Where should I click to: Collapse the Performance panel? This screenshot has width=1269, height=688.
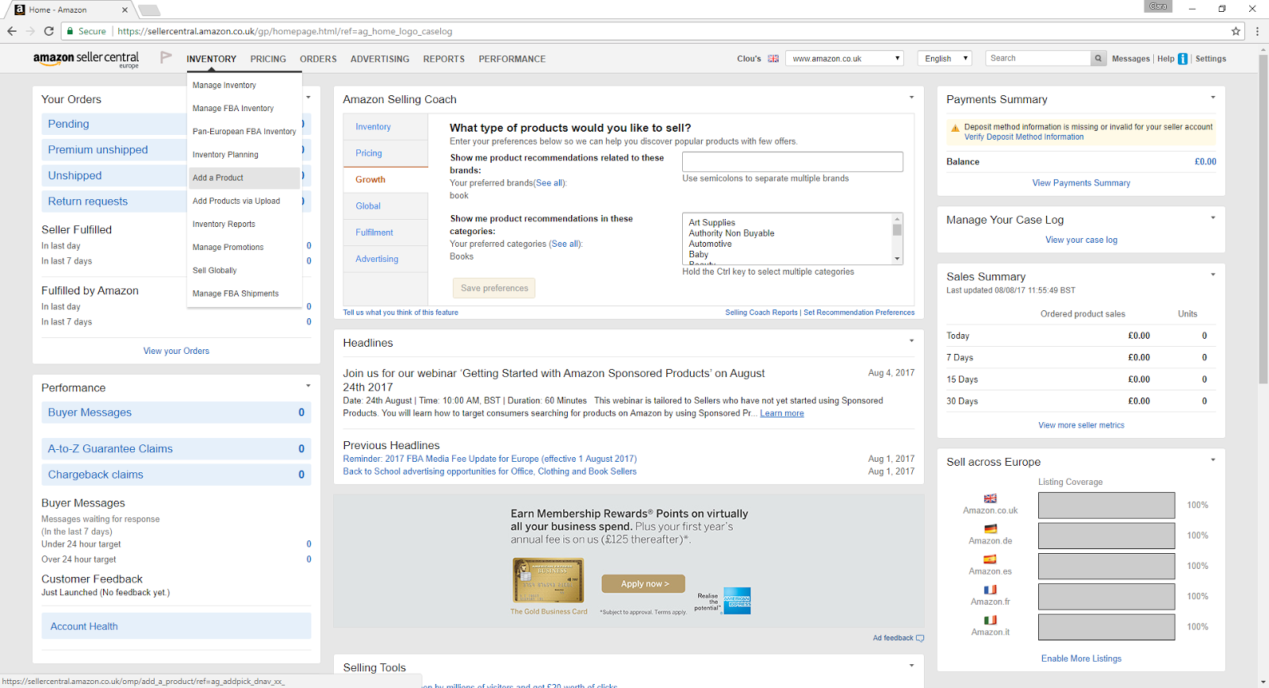point(308,386)
